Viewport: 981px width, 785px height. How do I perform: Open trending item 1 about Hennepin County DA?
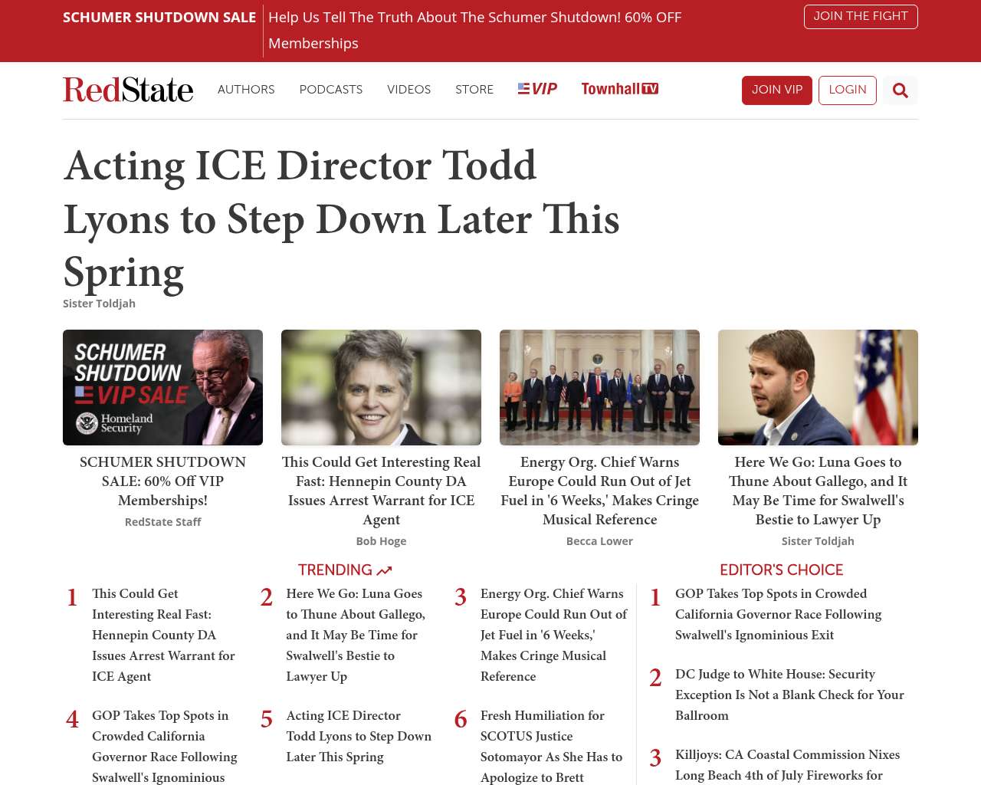tap(164, 635)
